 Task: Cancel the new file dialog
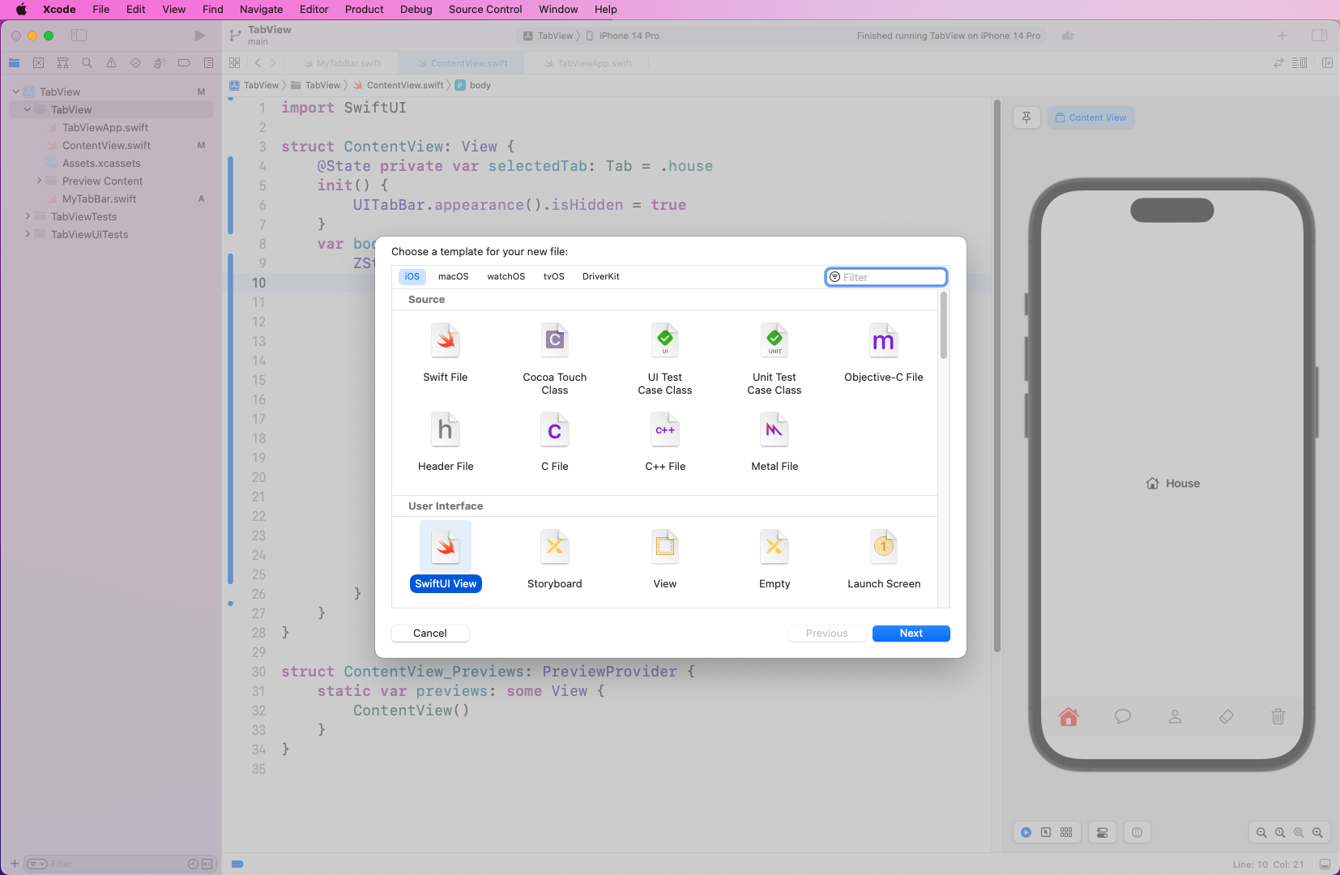430,634
